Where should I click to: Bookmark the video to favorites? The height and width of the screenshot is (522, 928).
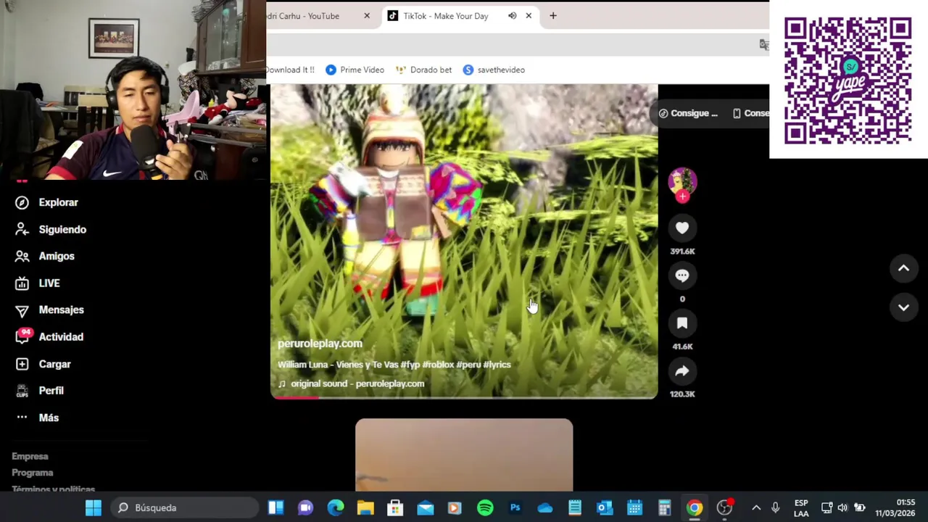coord(682,323)
